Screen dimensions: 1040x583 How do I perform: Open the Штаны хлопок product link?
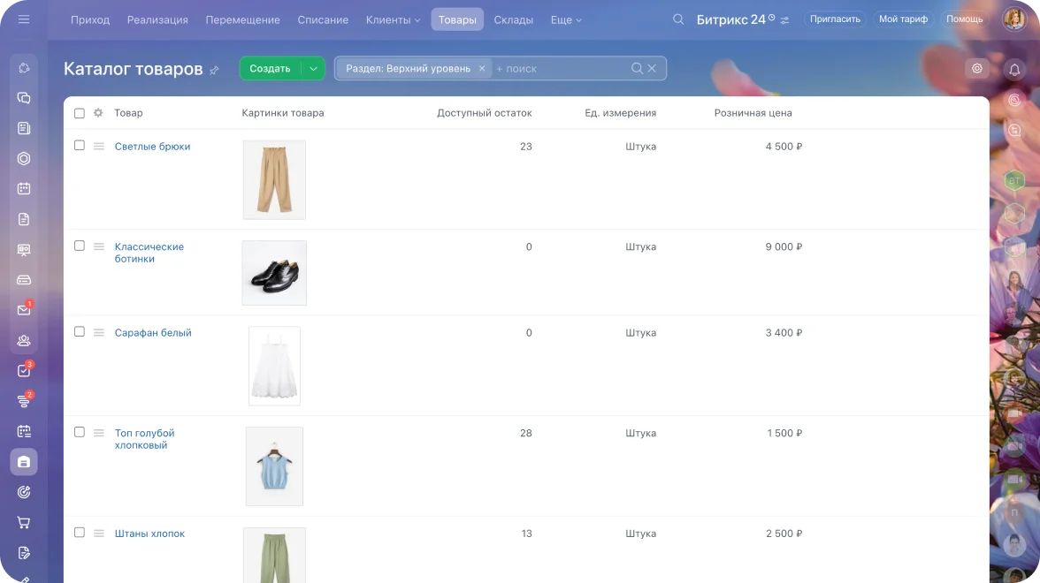pos(150,534)
